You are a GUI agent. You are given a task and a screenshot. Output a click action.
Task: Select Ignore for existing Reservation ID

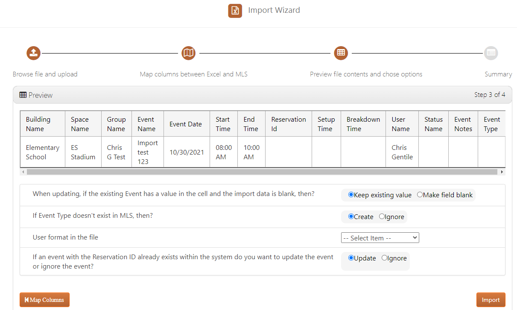(384, 258)
